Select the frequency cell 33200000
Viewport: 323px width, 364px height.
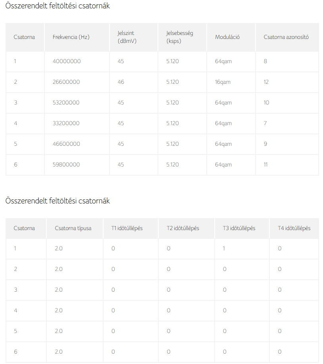click(66, 123)
